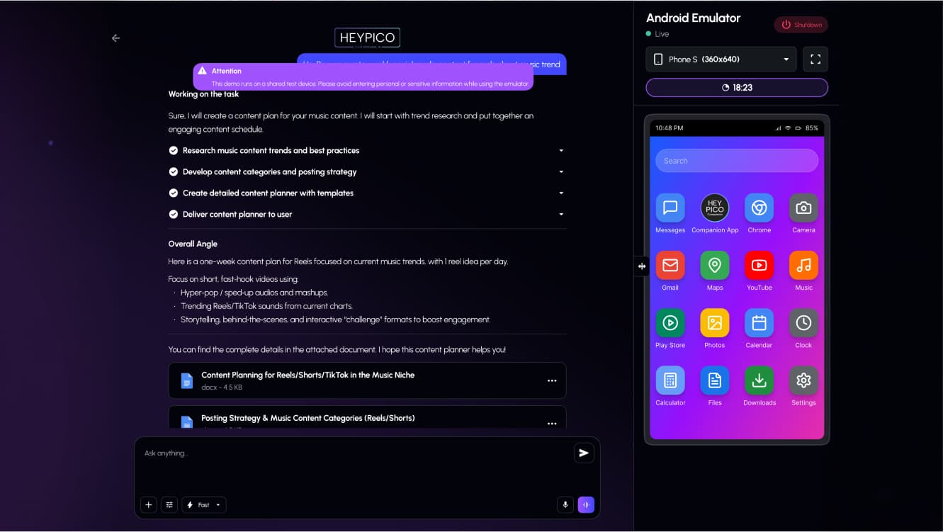This screenshot has width=943, height=532.
Task: Open the Phone S device size dropdown
Action: point(721,60)
